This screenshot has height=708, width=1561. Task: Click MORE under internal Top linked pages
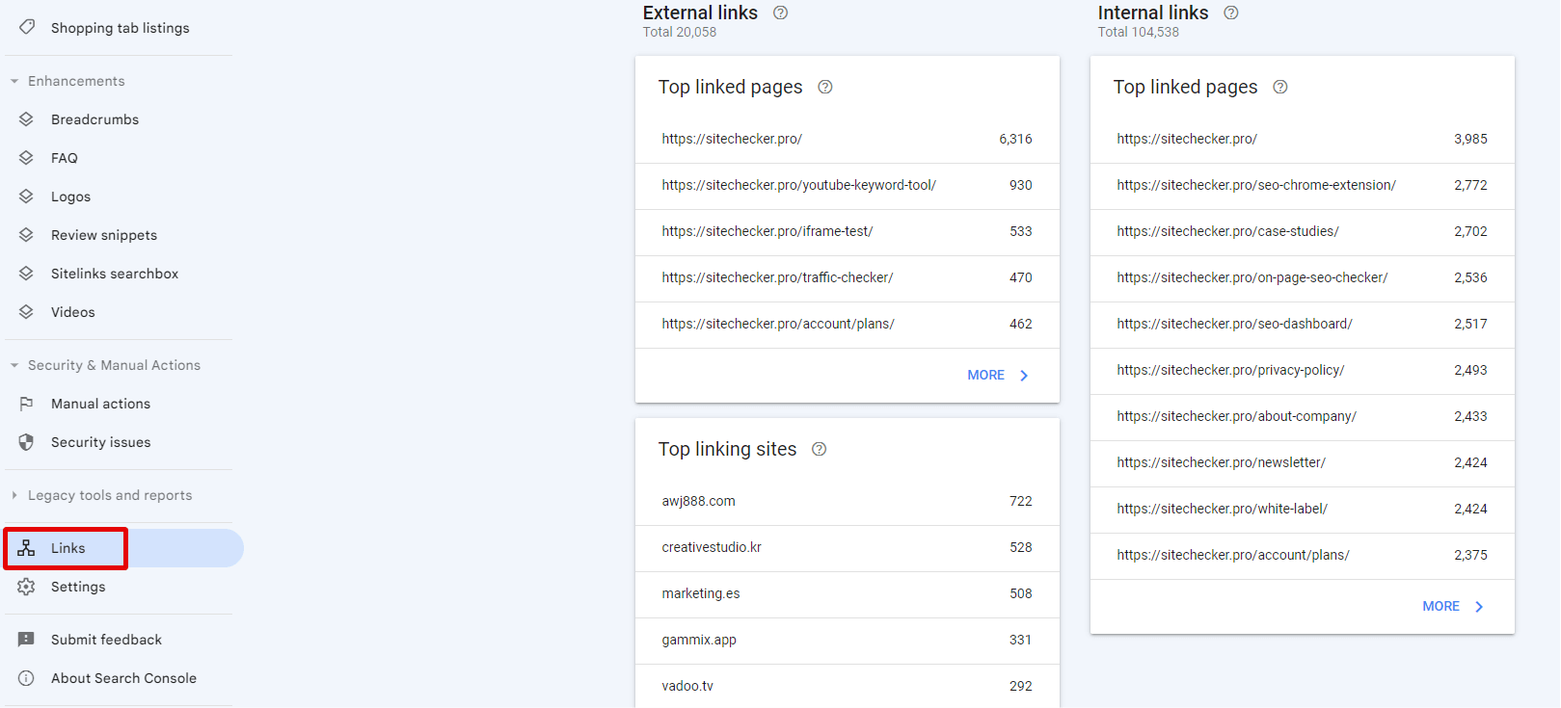click(1441, 606)
